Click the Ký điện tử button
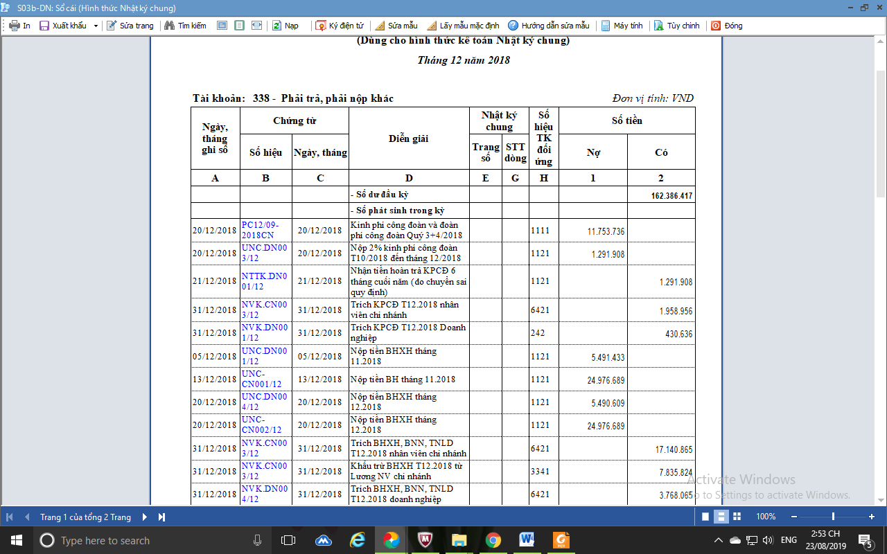This screenshot has width=887, height=554. point(340,26)
